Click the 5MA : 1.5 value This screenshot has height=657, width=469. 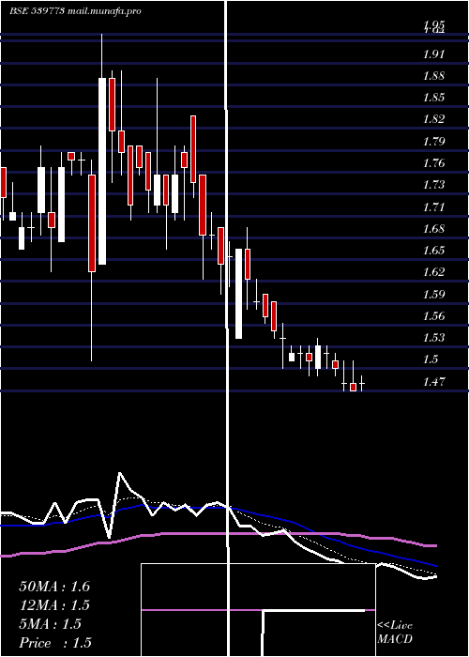51,624
